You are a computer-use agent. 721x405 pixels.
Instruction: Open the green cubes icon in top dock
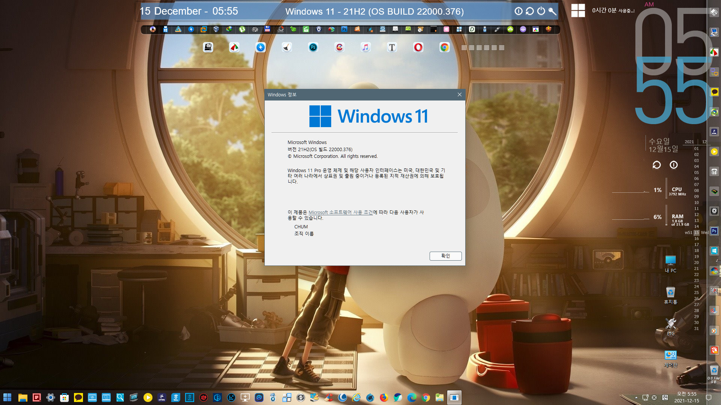pyautogui.click(x=293, y=29)
